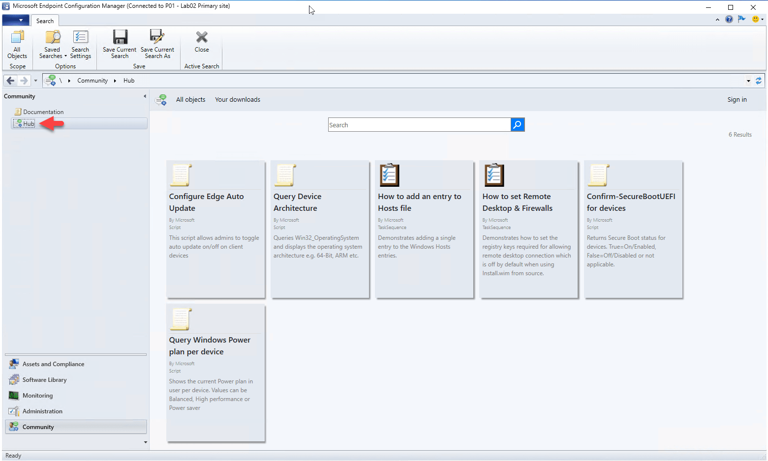The width and height of the screenshot is (768, 461).
Task: Open How to add Hosts file entry title
Action: click(420, 202)
